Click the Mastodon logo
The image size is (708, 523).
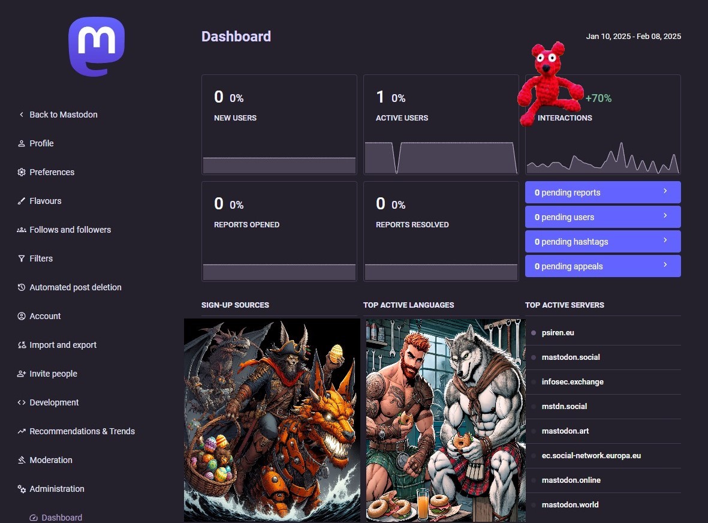click(96, 47)
